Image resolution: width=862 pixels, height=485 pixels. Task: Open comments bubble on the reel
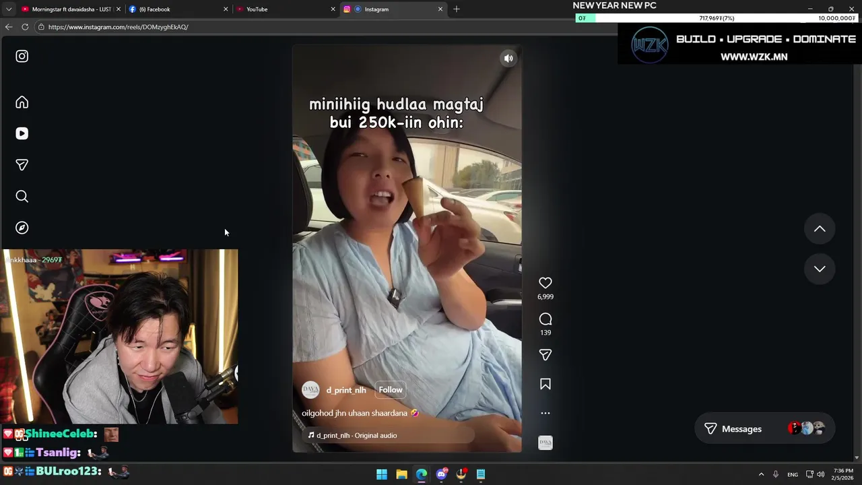point(545,319)
